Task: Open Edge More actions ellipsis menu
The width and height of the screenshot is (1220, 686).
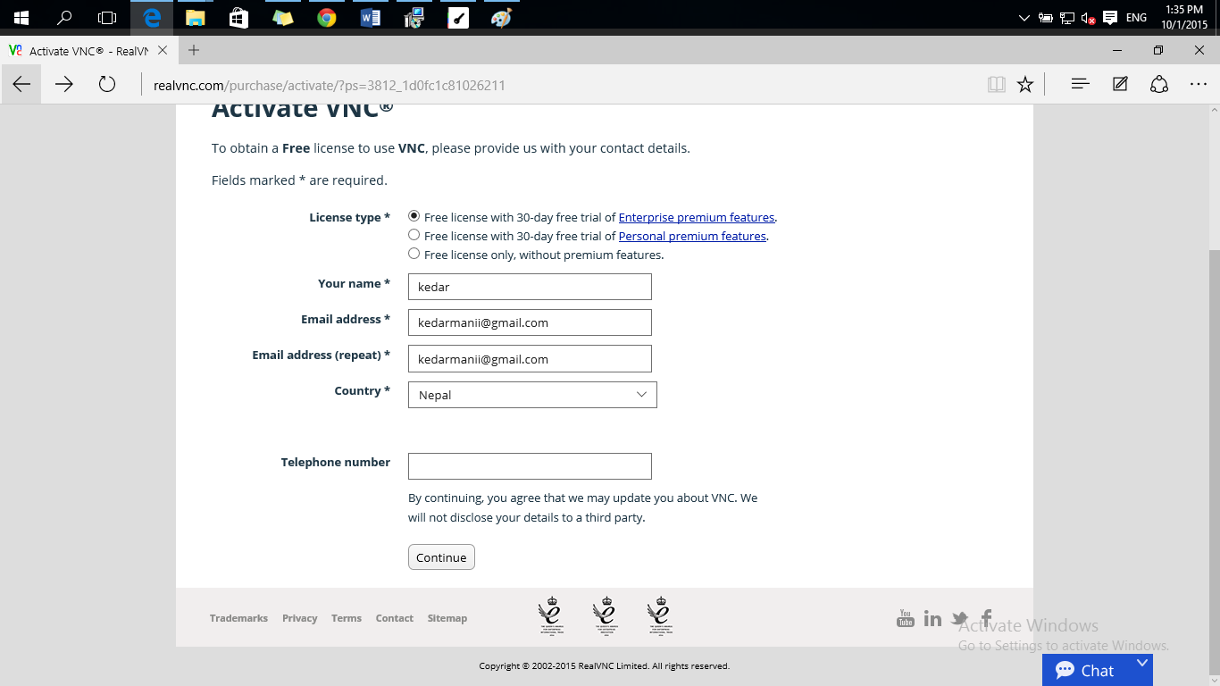Action: [1199, 84]
